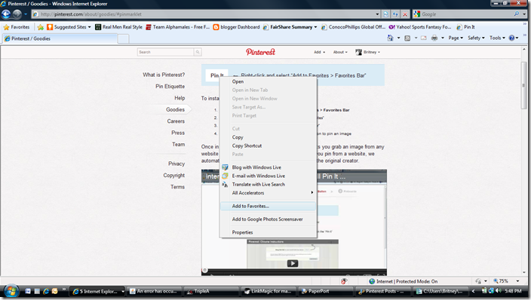Screen dimensions: 531x300
Task: Click the Show Desktop quick launch icon
Action: point(37,291)
